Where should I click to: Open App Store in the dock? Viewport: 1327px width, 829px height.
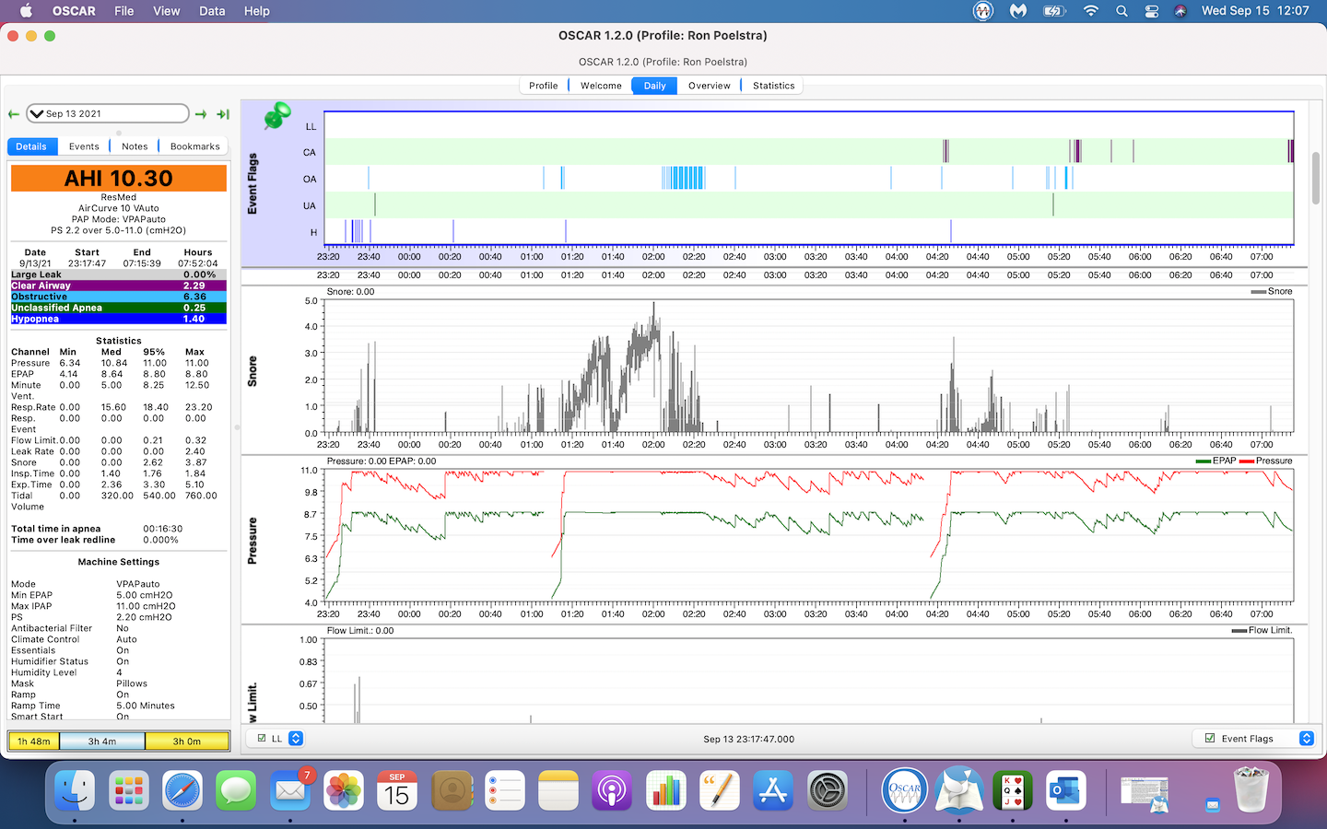773,790
